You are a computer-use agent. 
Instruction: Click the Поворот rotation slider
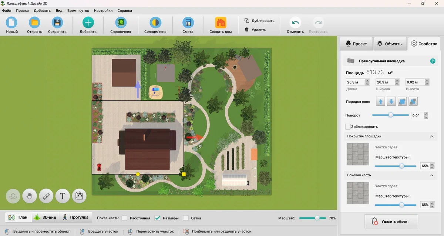[x=391, y=115]
